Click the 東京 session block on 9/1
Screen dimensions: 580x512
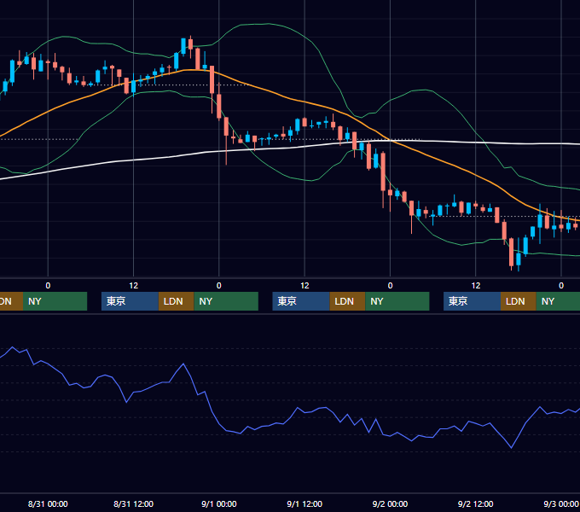[301, 301]
